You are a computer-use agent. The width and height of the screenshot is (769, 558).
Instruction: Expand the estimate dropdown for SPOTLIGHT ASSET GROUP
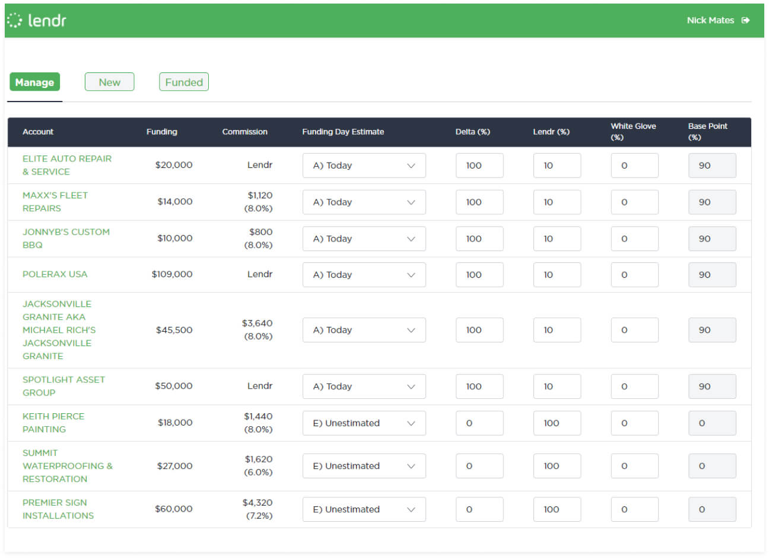364,386
